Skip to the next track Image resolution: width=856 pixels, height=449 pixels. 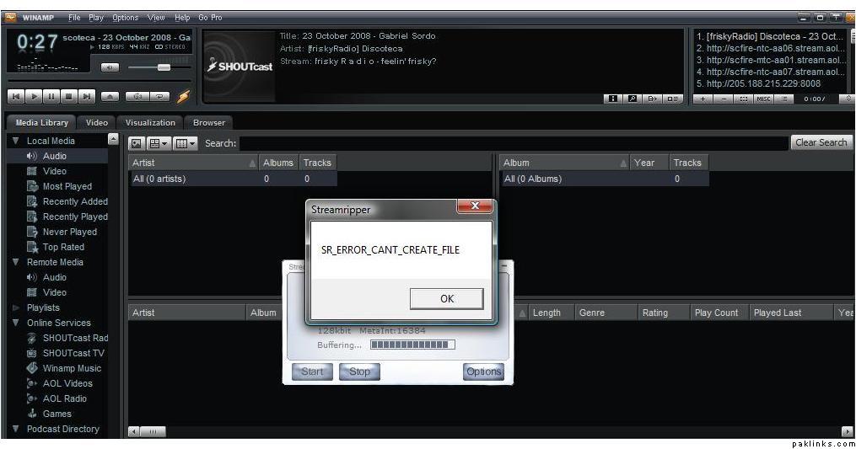(89, 97)
